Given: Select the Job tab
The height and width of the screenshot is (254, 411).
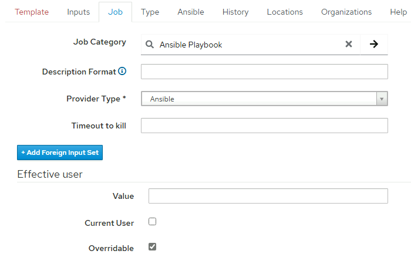Looking at the screenshot, I should (x=115, y=12).
